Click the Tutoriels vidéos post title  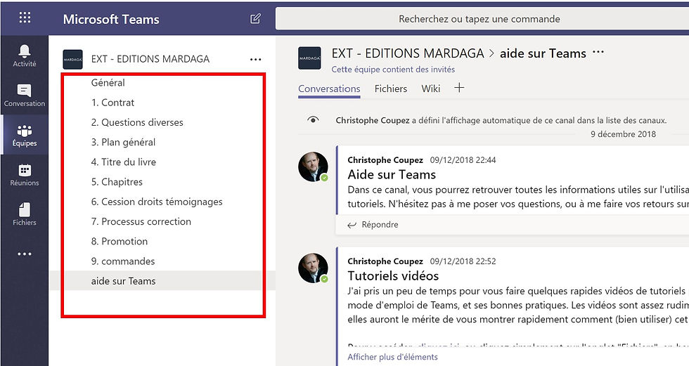[x=393, y=275]
